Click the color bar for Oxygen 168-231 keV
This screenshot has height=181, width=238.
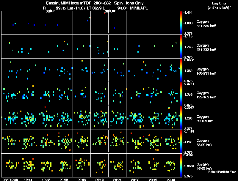coord(181,70)
